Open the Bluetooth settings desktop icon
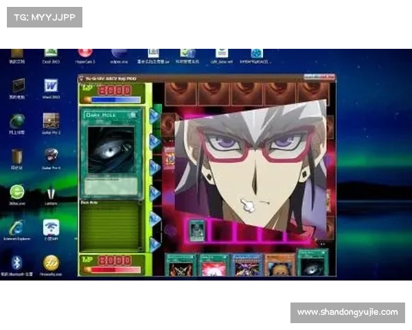This screenshot has height=330, width=412. pyautogui.click(x=16, y=265)
